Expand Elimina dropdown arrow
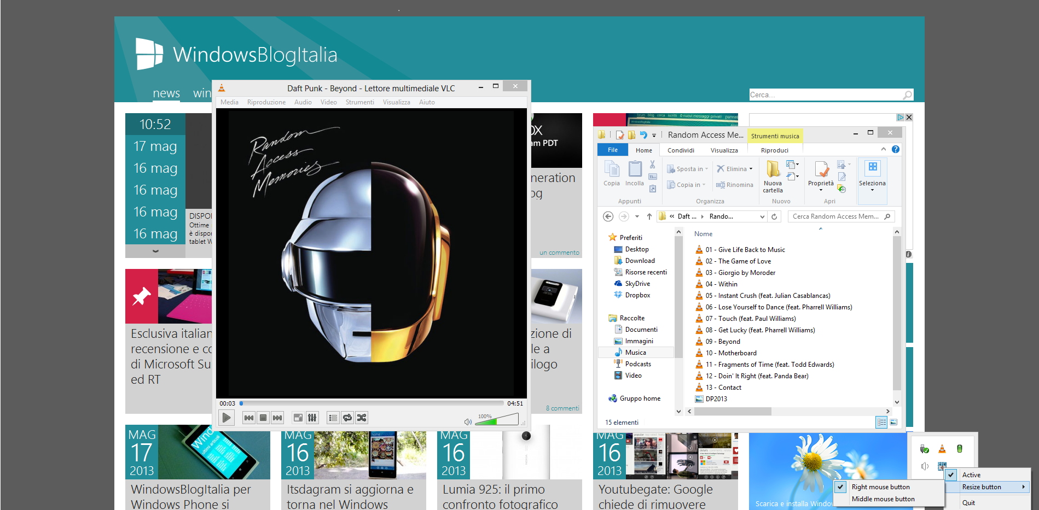This screenshot has width=1039, height=510. [x=751, y=169]
